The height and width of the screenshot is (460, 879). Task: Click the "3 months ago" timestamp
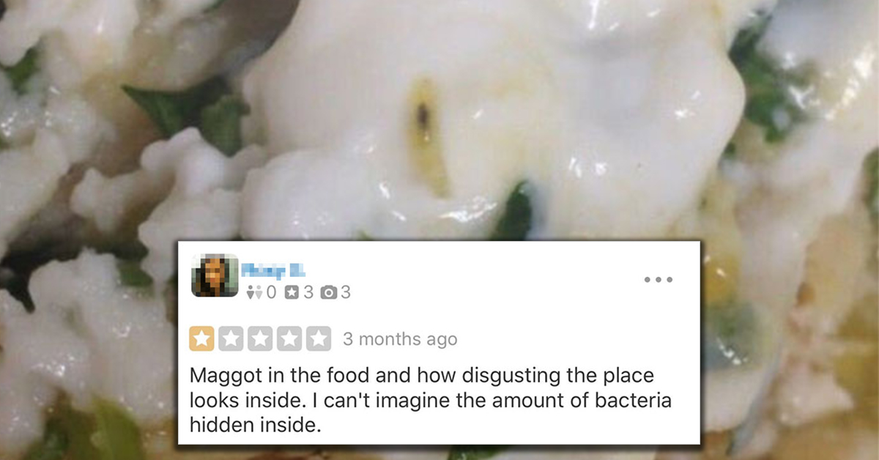tap(400, 339)
